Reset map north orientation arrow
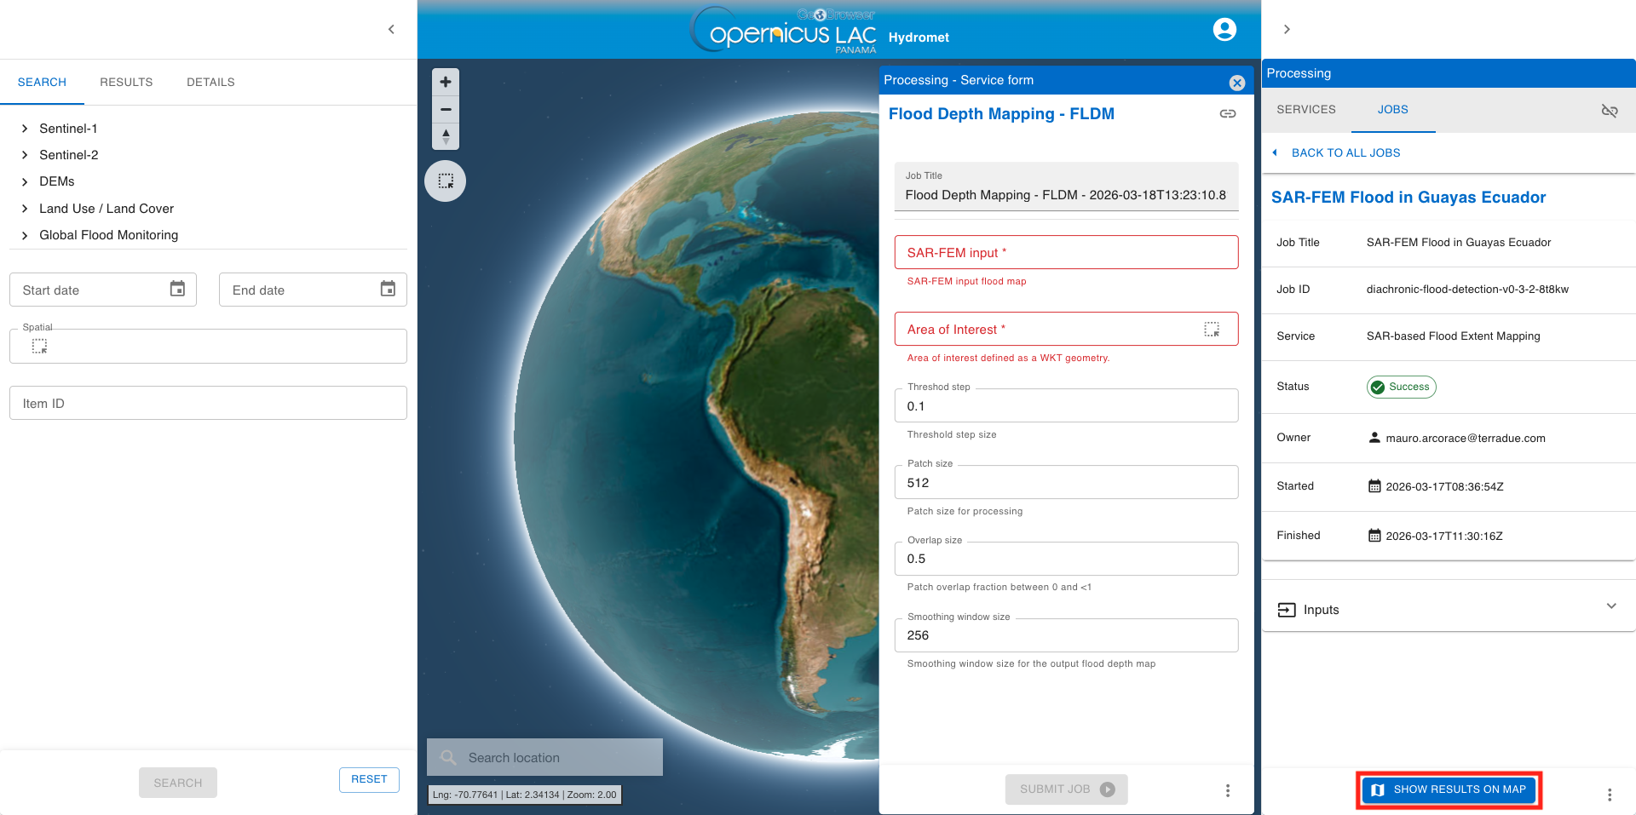 [446, 136]
